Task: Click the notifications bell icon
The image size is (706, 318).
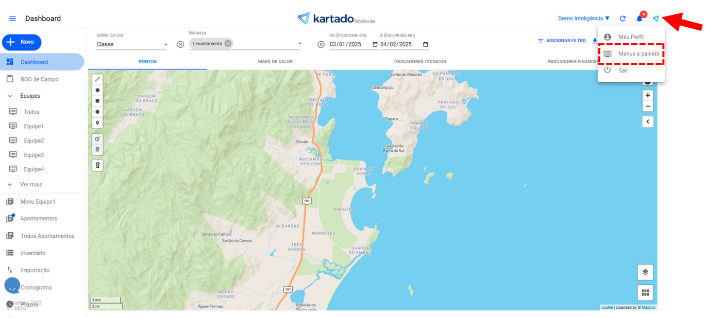Action: click(639, 19)
